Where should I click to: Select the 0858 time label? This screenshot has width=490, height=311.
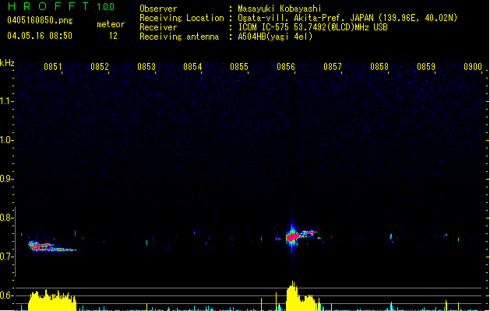pyautogui.click(x=379, y=67)
